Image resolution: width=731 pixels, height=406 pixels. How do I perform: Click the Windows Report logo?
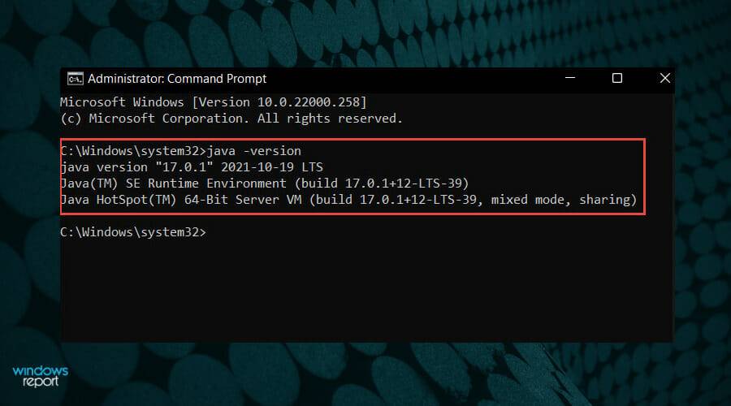pos(41,376)
